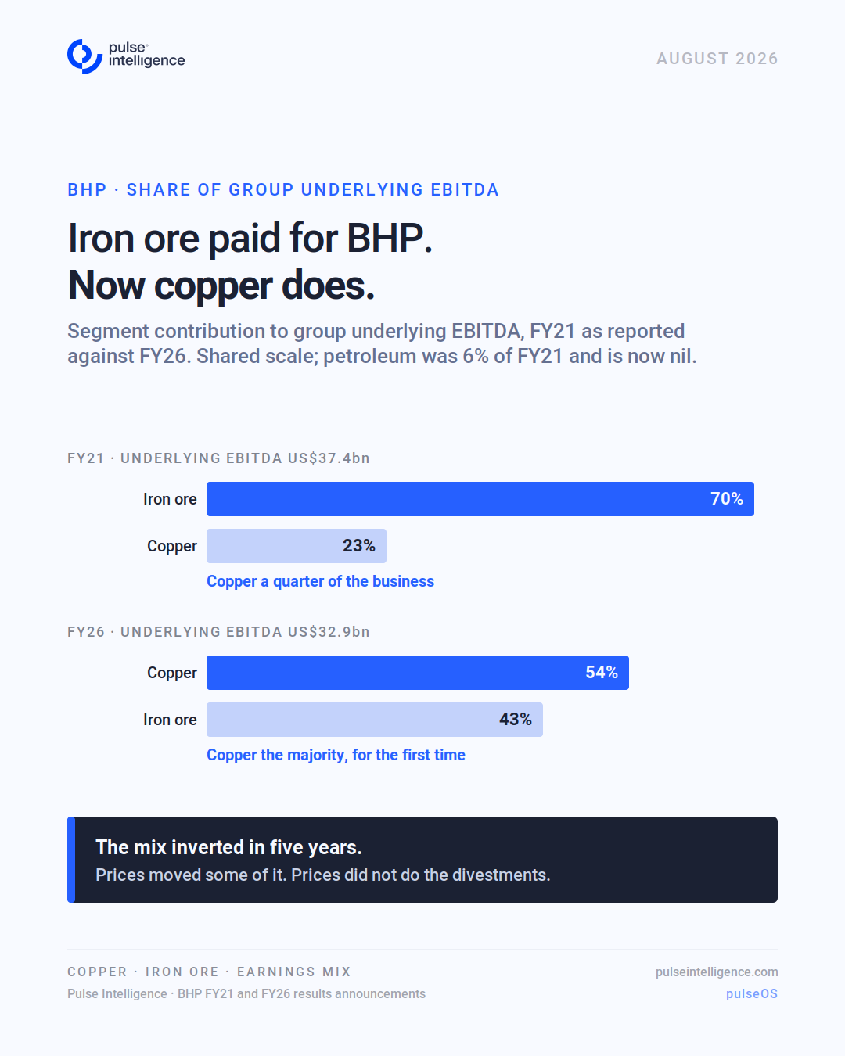Select the AUGUST 2026 date label
This screenshot has height=1056, width=845.
click(717, 59)
